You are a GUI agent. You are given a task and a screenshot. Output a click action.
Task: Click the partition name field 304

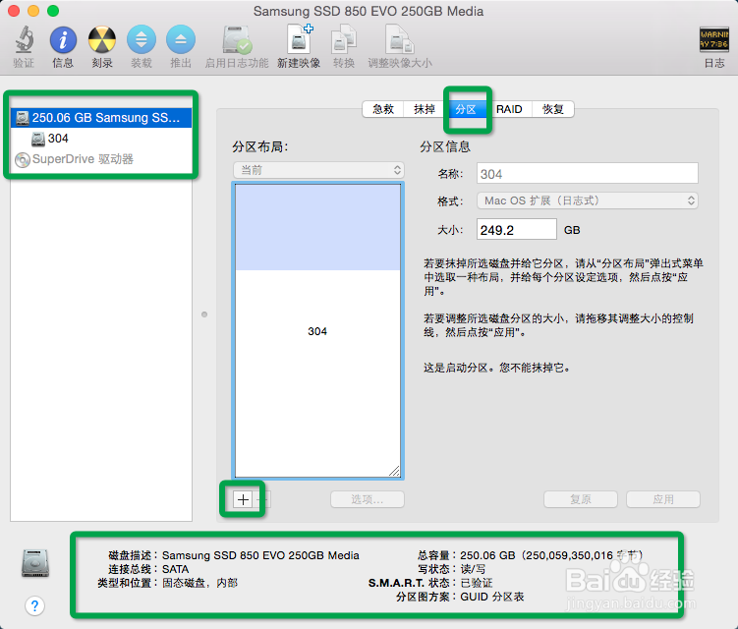pyautogui.click(x=588, y=174)
